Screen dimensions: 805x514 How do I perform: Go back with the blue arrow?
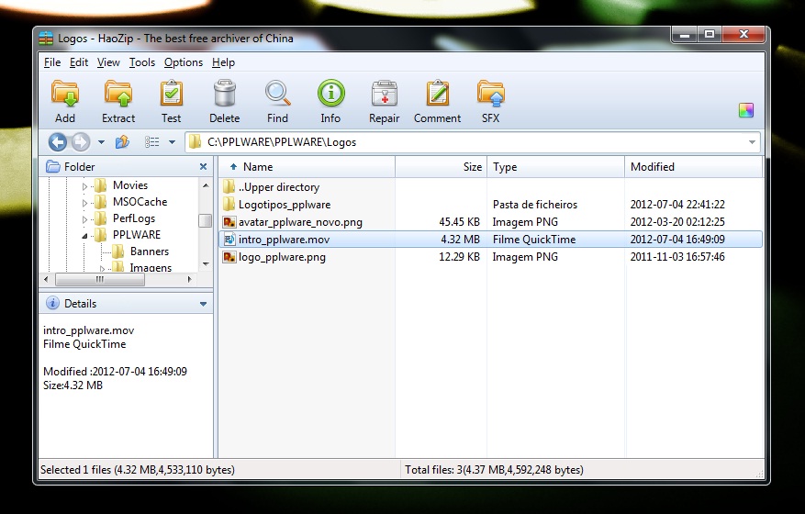point(58,141)
